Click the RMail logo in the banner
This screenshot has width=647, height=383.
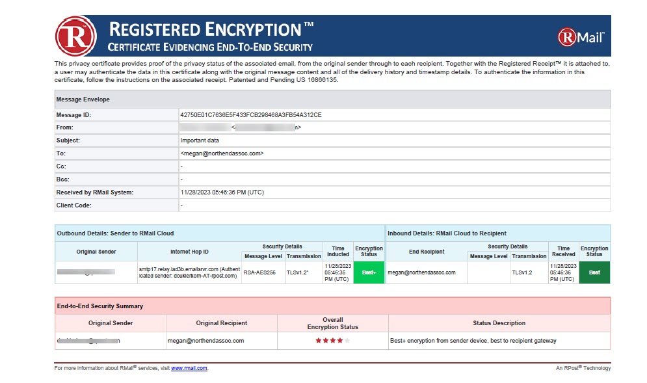point(581,37)
